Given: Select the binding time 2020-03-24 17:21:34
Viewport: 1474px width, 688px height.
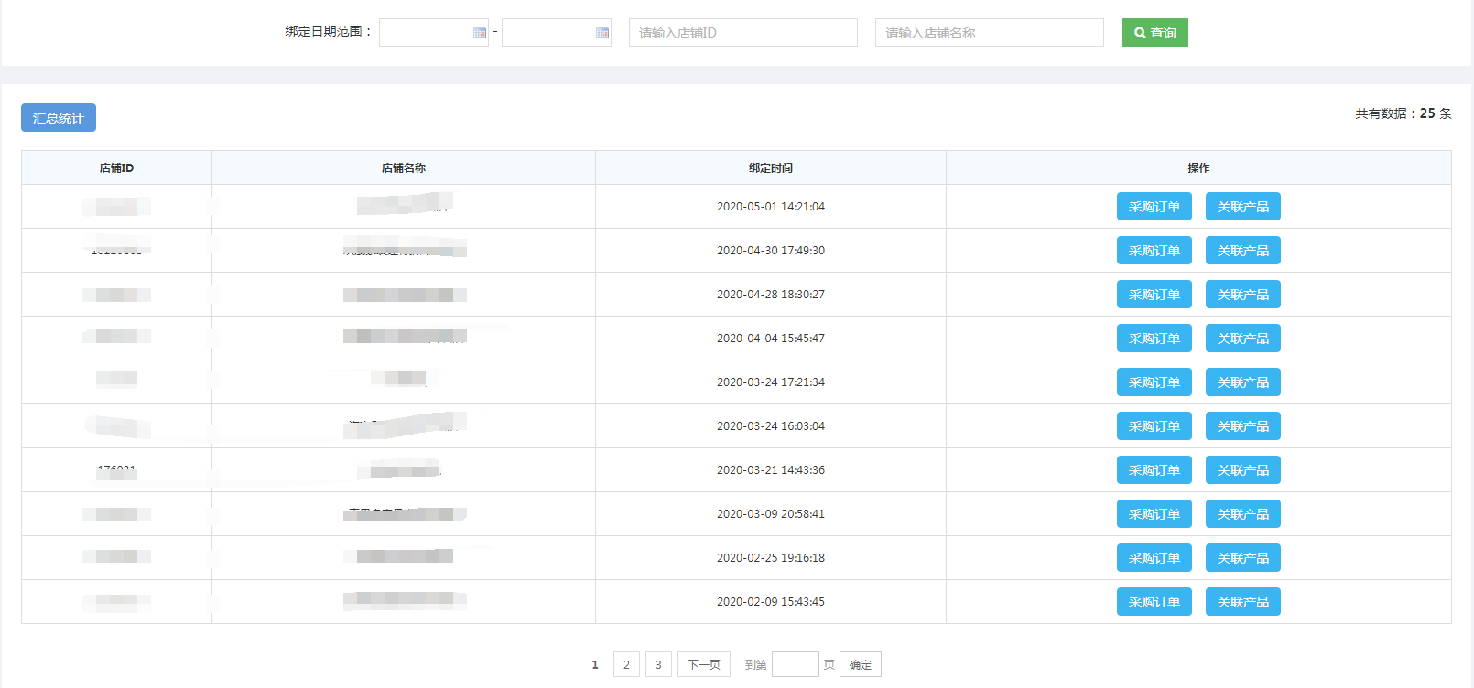Looking at the screenshot, I should click(771, 382).
